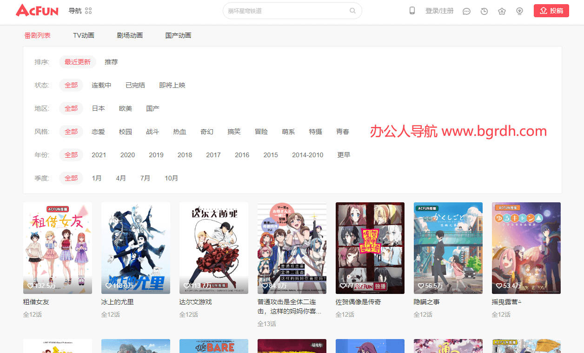Switch to the TV动画 tab
Image resolution: width=584 pixels, height=353 pixels.
coord(84,35)
